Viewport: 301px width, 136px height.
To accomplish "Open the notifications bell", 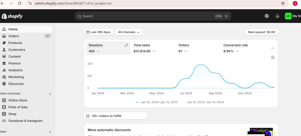I will point(277,16).
